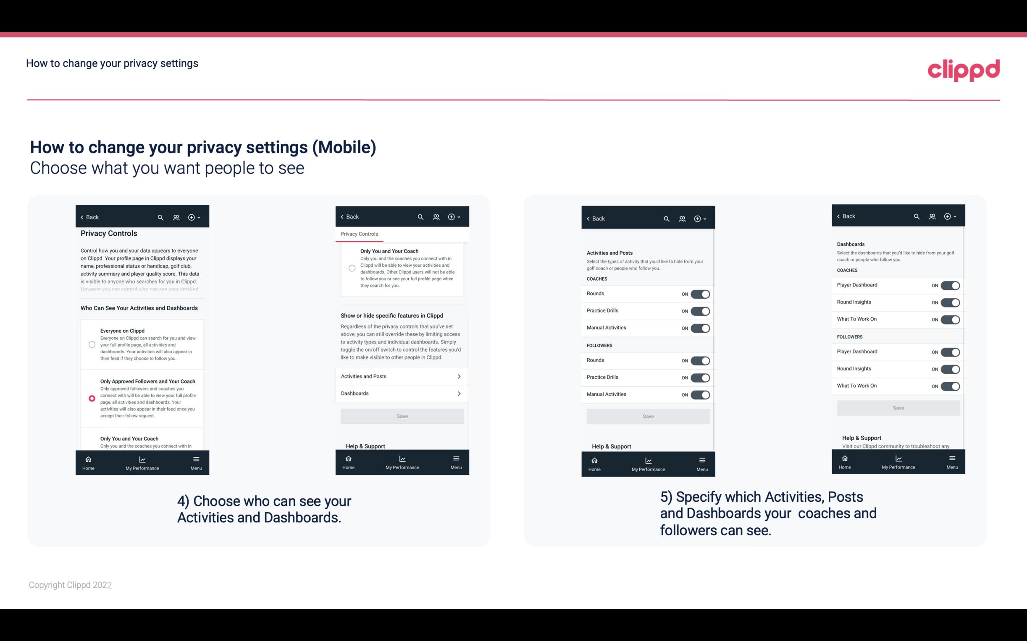The image size is (1027, 641).
Task: Tap the Back chevron icon top left
Action: pos(83,217)
